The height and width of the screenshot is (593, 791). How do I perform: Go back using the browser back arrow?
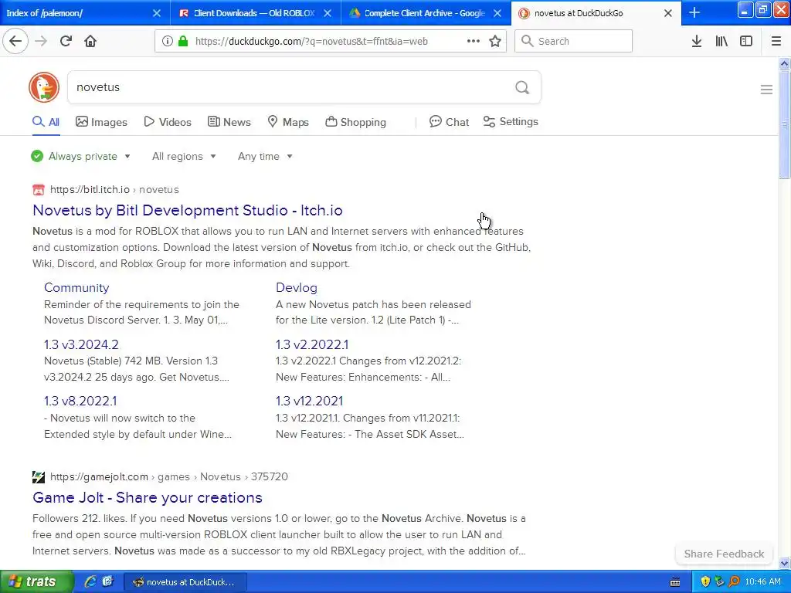(x=15, y=41)
